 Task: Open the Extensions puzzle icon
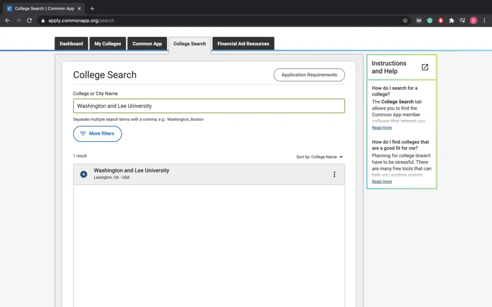pos(452,20)
